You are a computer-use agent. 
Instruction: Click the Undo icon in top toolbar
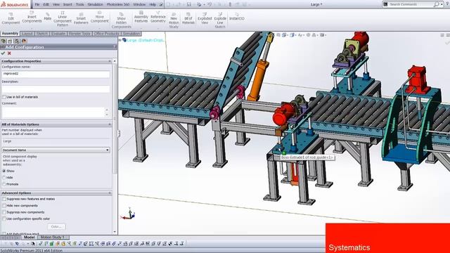point(210,4)
